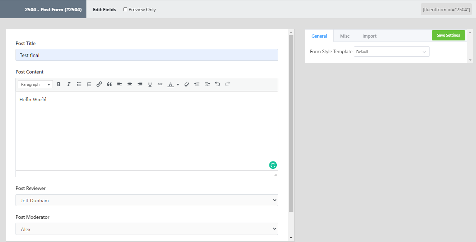Clear formatting with the eraser icon

(x=187, y=84)
